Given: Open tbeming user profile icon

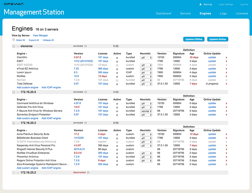Looking at the screenshot, I should [201, 4].
